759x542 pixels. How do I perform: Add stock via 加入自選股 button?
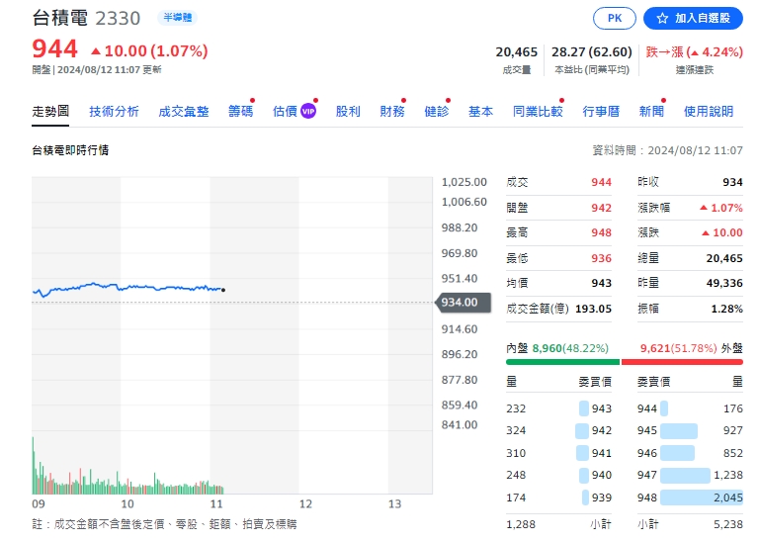[x=693, y=19]
